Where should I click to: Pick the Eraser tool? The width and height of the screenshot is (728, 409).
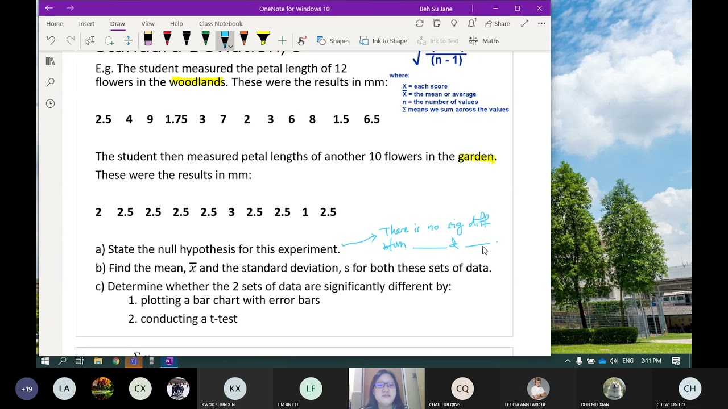click(148, 39)
